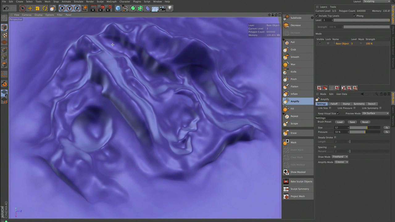Screen dimensions: 395x222
Task: Select the Pull sculpt brush
Action: click(292, 42)
